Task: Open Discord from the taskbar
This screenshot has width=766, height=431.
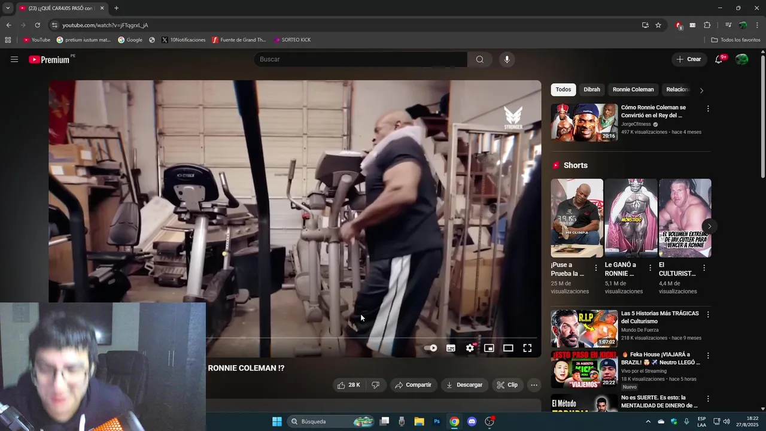Action: point(472,421)
